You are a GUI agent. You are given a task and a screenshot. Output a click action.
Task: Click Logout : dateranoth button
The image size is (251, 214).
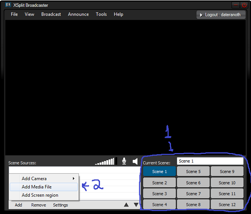(x=221, y=15)
